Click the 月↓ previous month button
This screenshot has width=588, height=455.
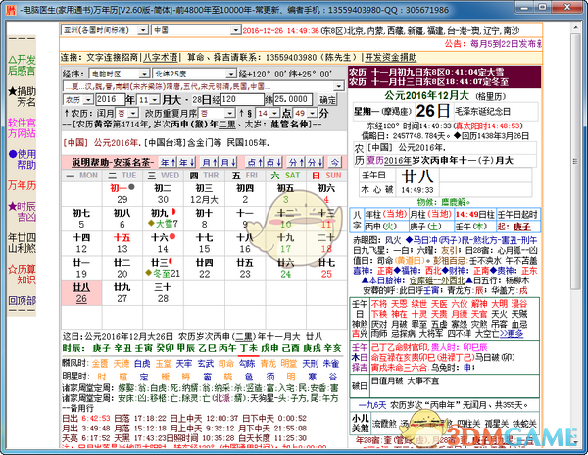(228, 162)
